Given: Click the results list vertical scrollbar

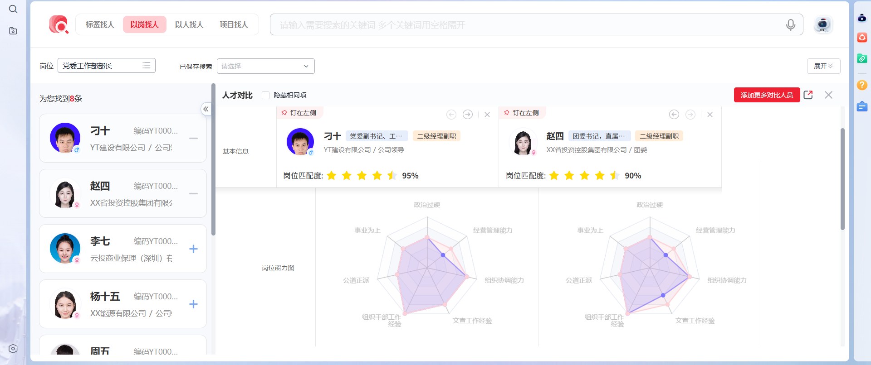Looking at the screenshot, I should click(x=213, y=159).
